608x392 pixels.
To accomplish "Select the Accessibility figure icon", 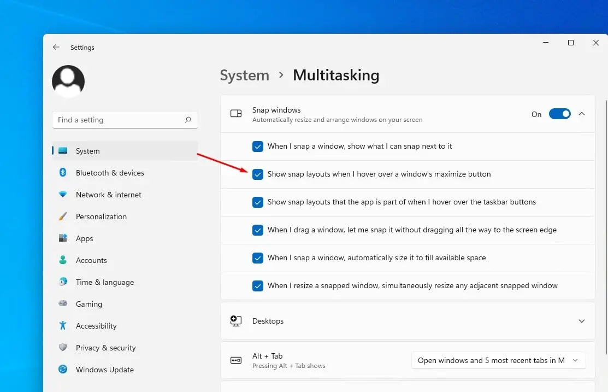I will tap(63, 326).
